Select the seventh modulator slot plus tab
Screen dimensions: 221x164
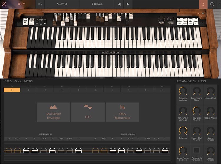tap(112, 90)
